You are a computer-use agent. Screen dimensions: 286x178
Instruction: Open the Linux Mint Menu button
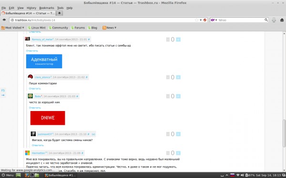click(x=8, y=175)
